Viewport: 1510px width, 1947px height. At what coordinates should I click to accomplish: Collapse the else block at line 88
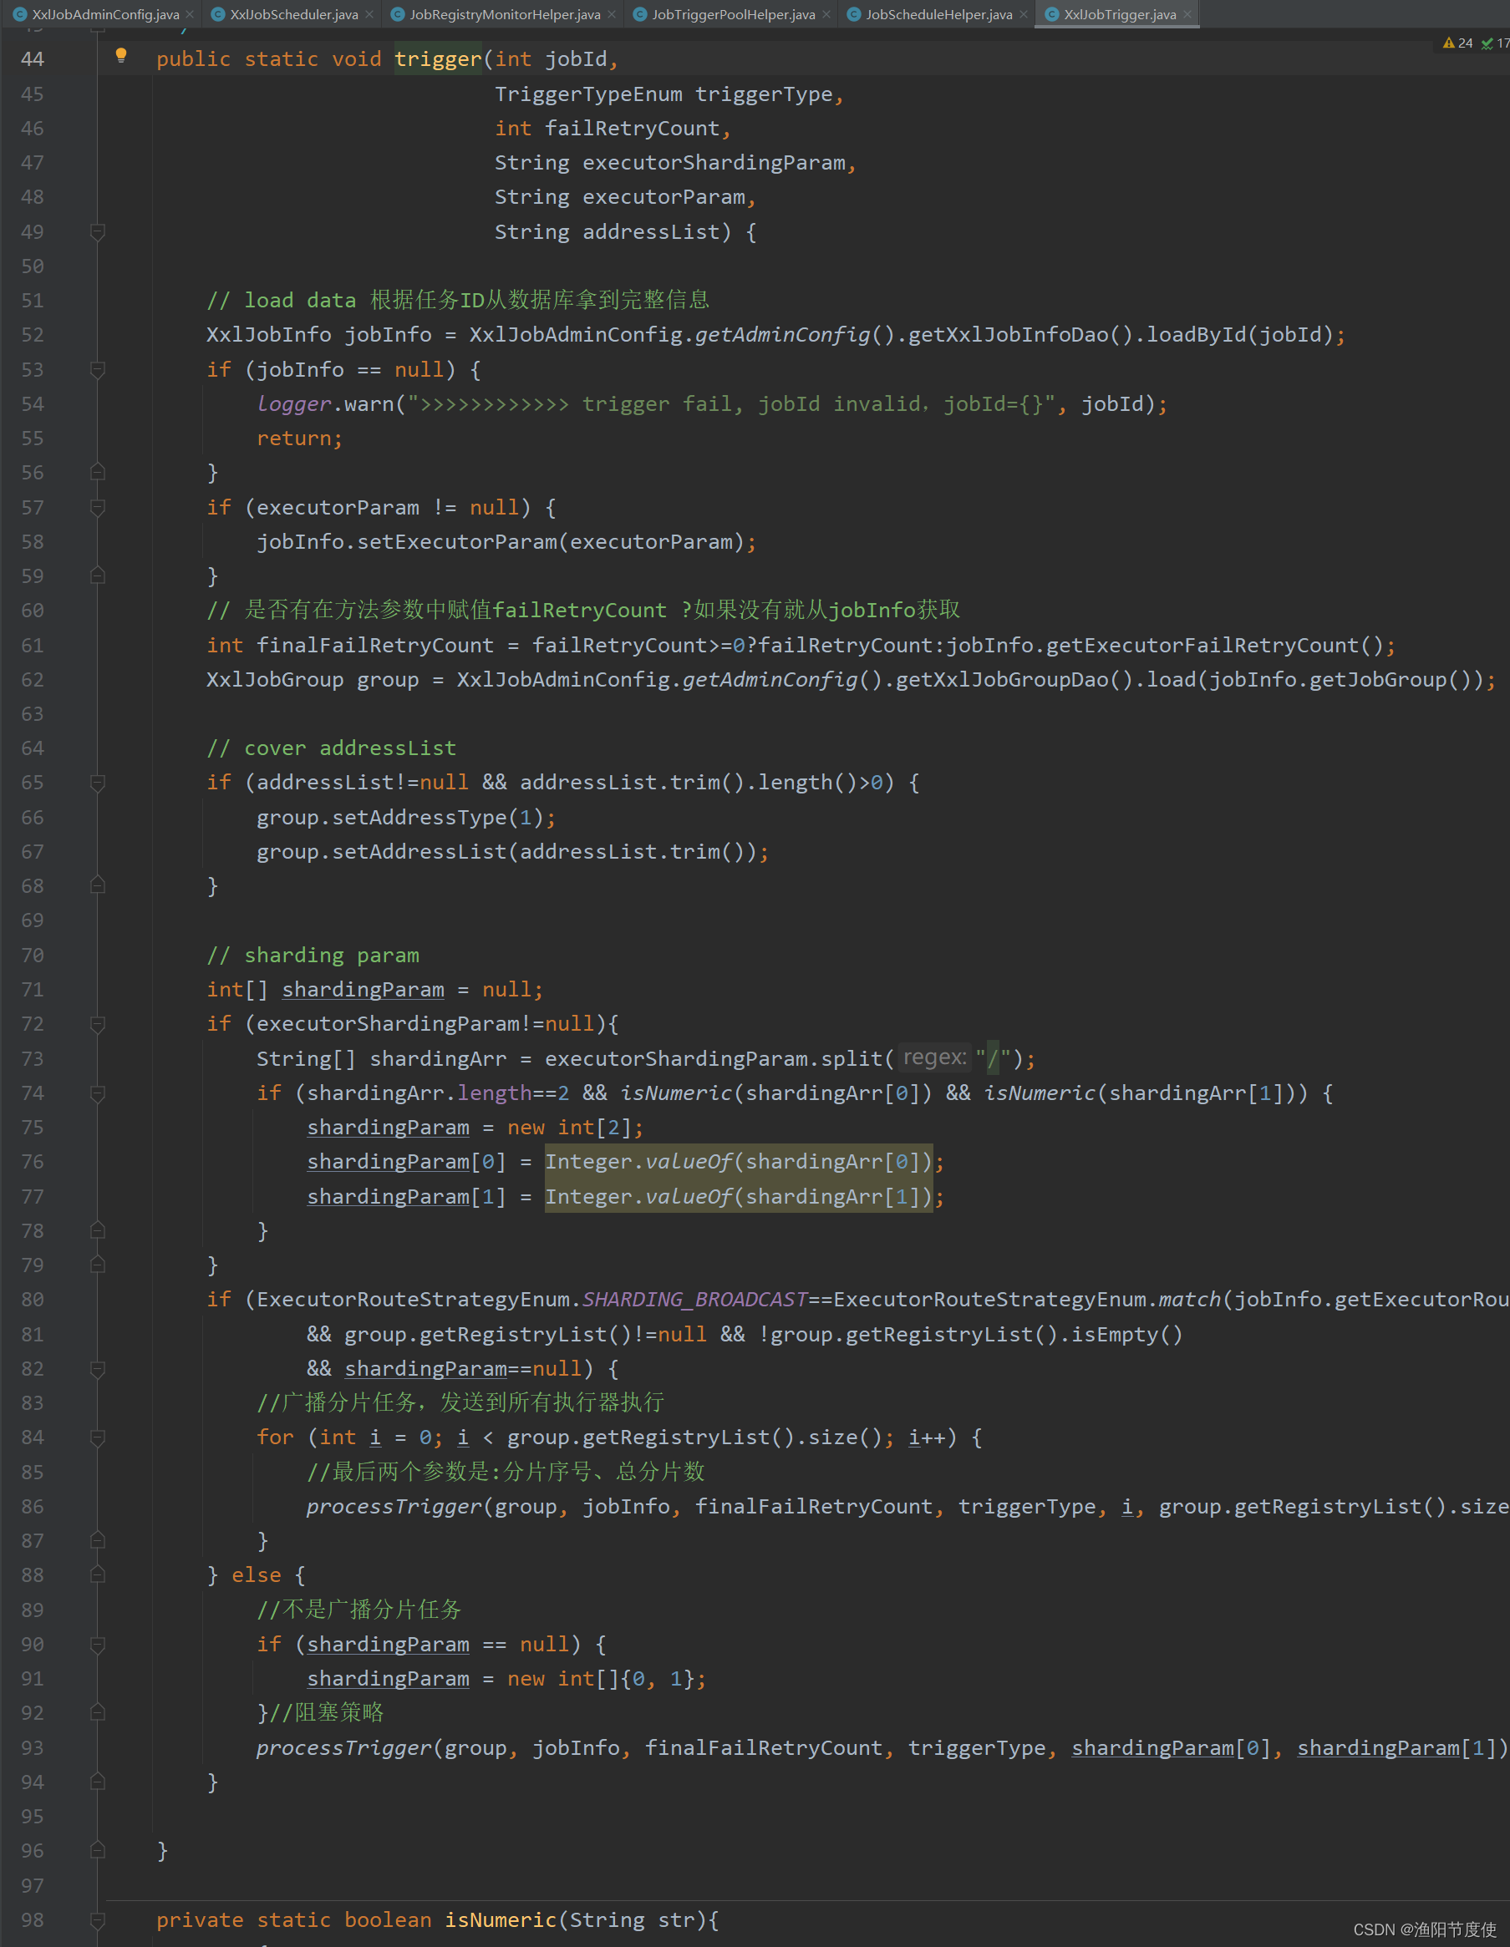(x=98, y=1575)
